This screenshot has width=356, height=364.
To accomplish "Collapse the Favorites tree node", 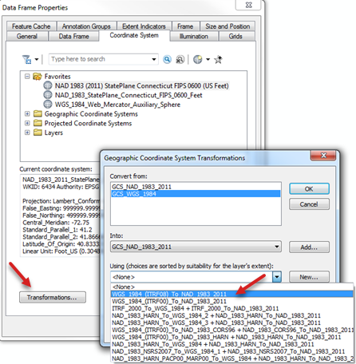I will (x=27, y=77).
